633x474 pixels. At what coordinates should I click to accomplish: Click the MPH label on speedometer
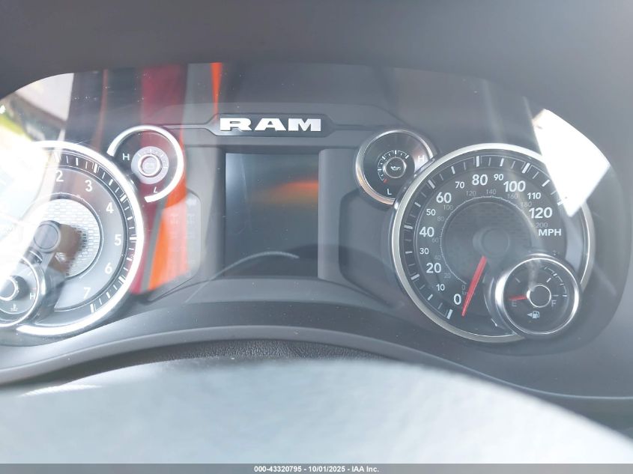[549, 232]
